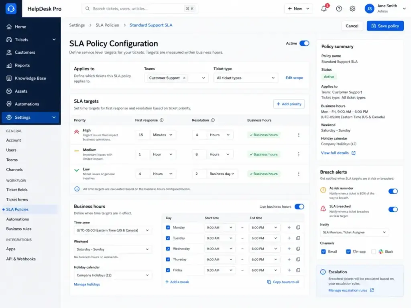Screen dimensions: 411x308
Task: Copy Friday's hours icon
Action: [x=298, y=270]
